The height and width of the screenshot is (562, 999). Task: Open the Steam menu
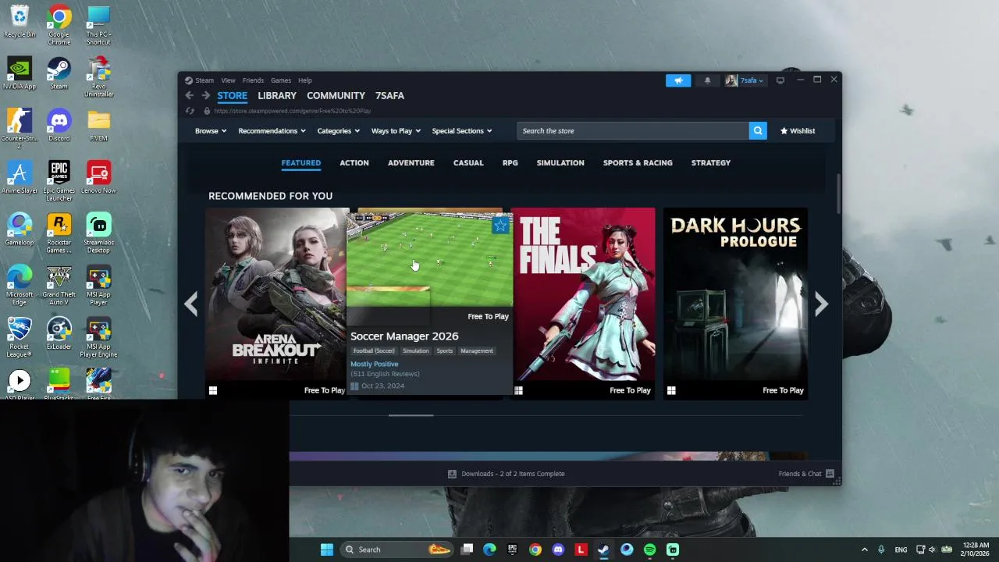pos(204,80)
